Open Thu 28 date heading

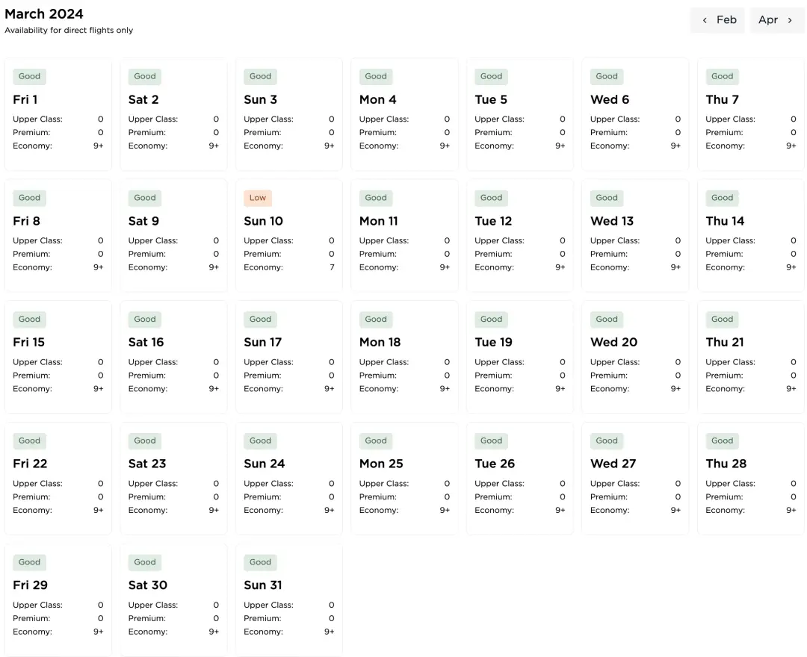click(726, 464)
